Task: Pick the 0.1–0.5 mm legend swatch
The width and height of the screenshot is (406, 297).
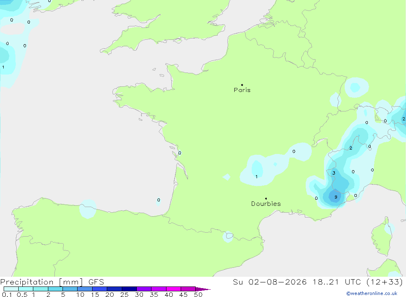Action: [11, 289]
